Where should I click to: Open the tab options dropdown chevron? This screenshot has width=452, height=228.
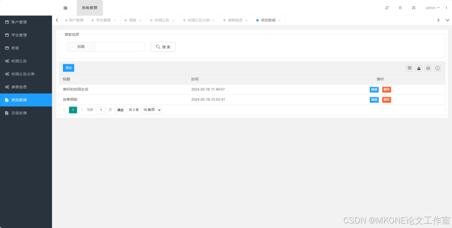[447, 20]
